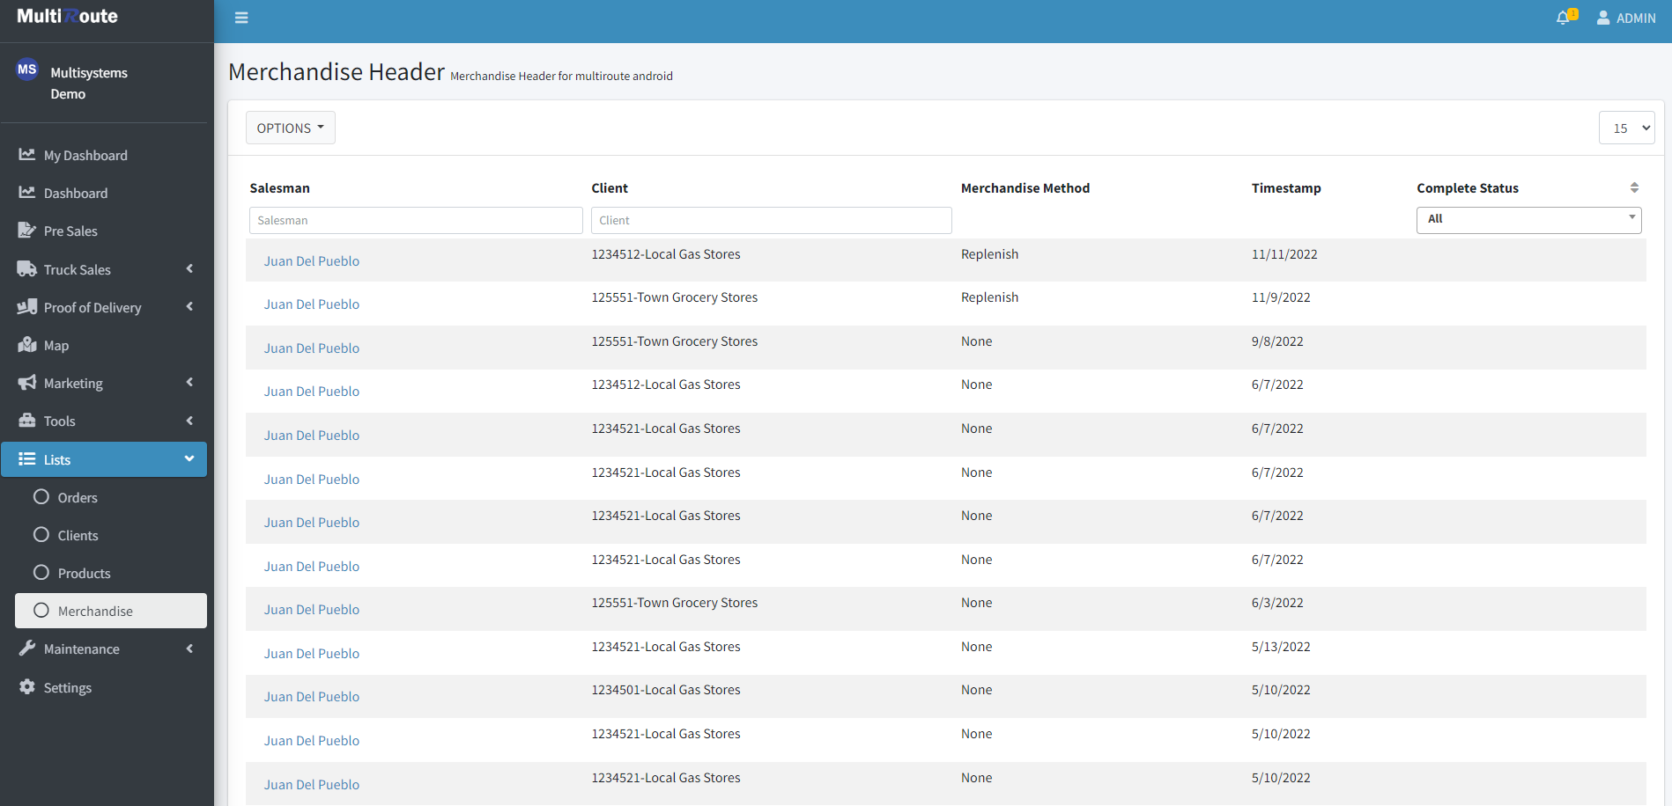This screenshot has width=1672, height=806.
Task: Open the page size dropdown showing 15
Action: (x=1626, y=128)
